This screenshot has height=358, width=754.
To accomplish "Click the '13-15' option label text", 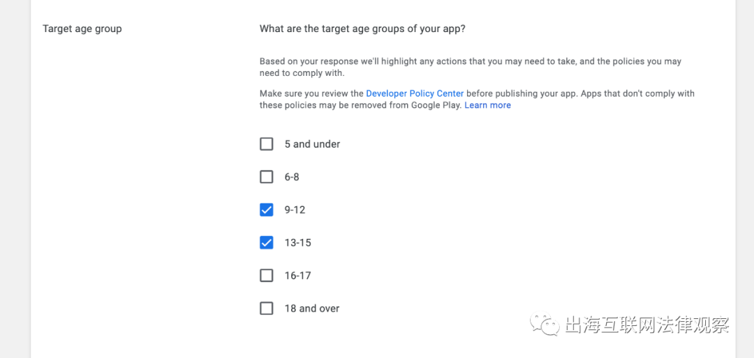I will click(297, 242).
